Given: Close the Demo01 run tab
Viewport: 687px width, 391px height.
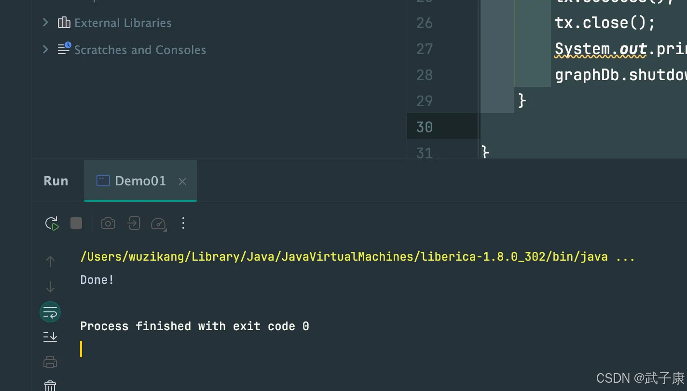Looking at the screenshot, I should coord(182,182).
